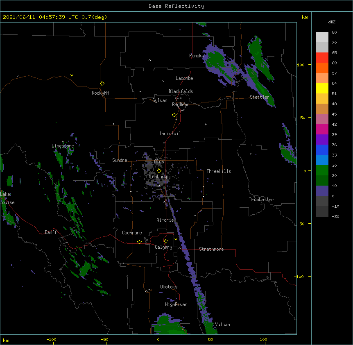This screenshot has width=353, height=345.
Task: Click the Sylvan label
Action: pos(160,100)
